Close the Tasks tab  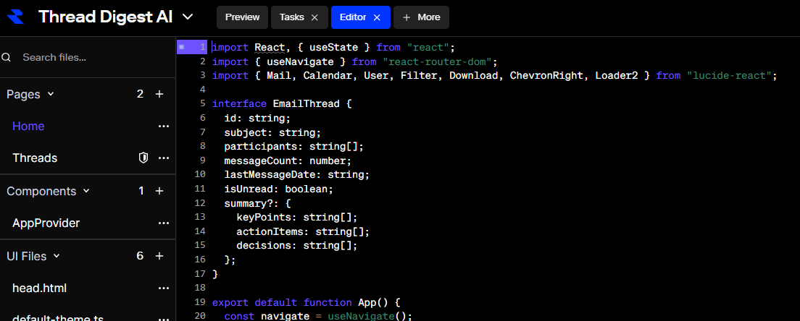[314, 17]
